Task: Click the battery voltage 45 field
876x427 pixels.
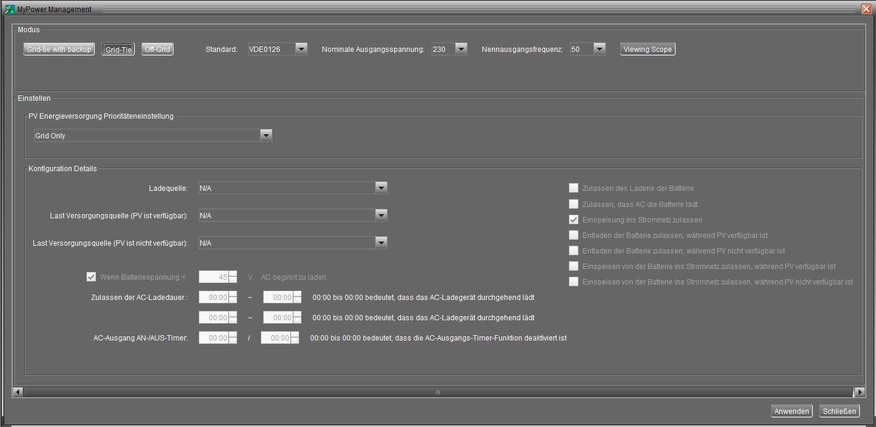Action: (214, 277)
